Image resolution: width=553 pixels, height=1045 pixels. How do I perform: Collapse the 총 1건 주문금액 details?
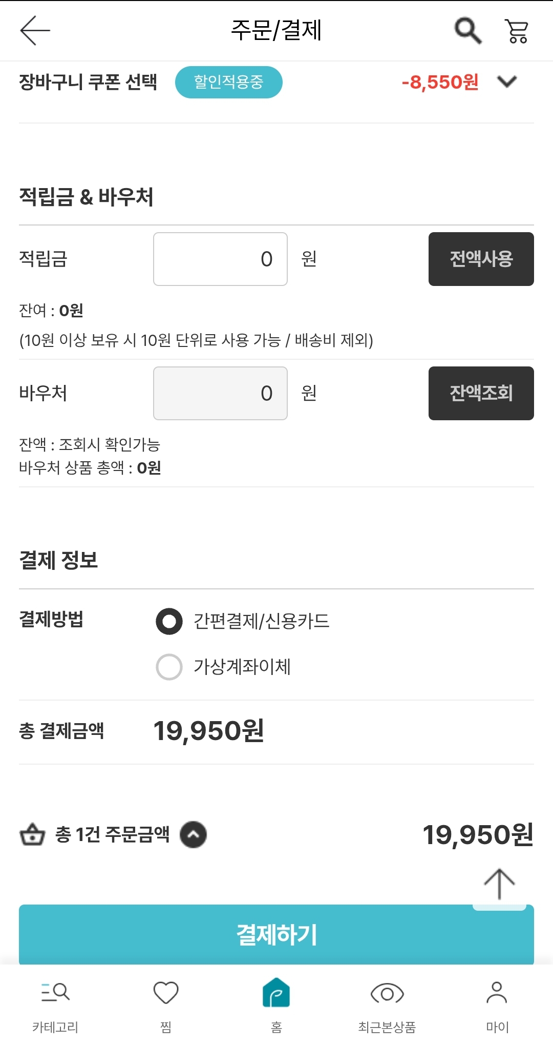pyautogui.click(x=193, y=834)
